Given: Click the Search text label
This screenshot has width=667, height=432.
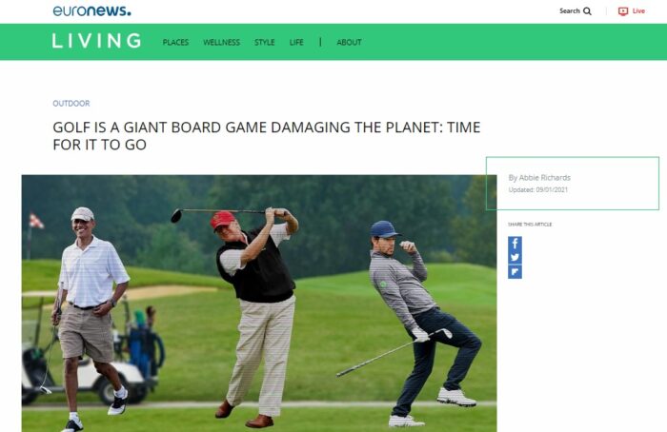Looking at the screenshot, I should [x=570, y=11].
